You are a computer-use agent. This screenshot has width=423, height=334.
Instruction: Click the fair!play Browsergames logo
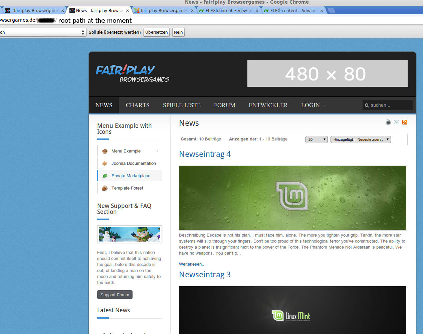tap(133, 73)
